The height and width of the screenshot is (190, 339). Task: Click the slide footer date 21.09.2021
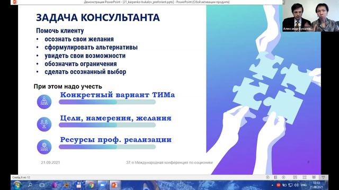click(50, 163)
